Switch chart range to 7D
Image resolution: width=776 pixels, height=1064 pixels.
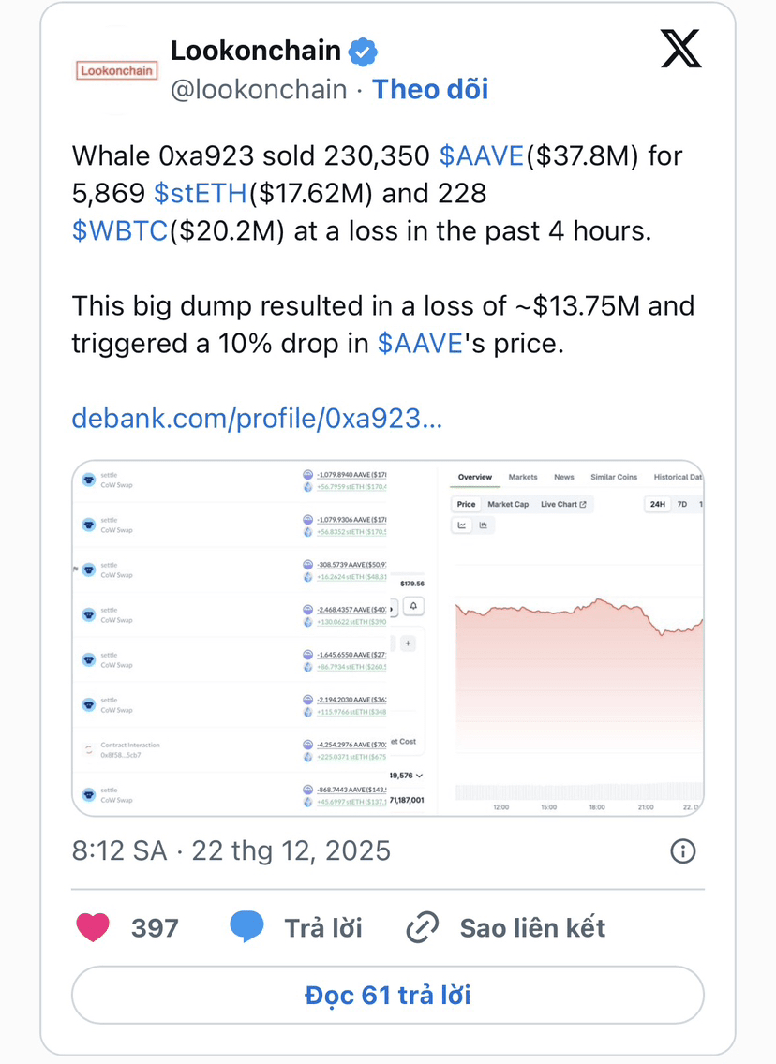[682, 504]
